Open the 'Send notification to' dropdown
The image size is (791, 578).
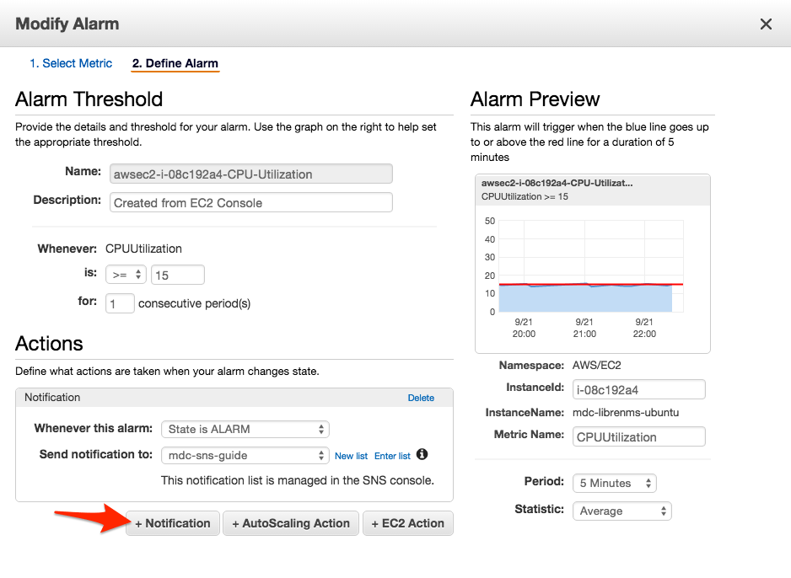245,455
